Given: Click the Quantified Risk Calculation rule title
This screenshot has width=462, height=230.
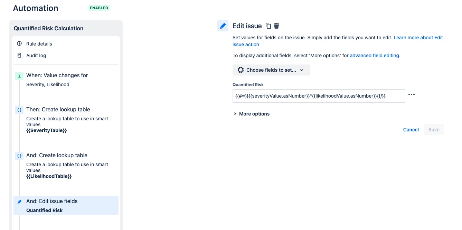Looking at the screenshot, I should 49,28.
